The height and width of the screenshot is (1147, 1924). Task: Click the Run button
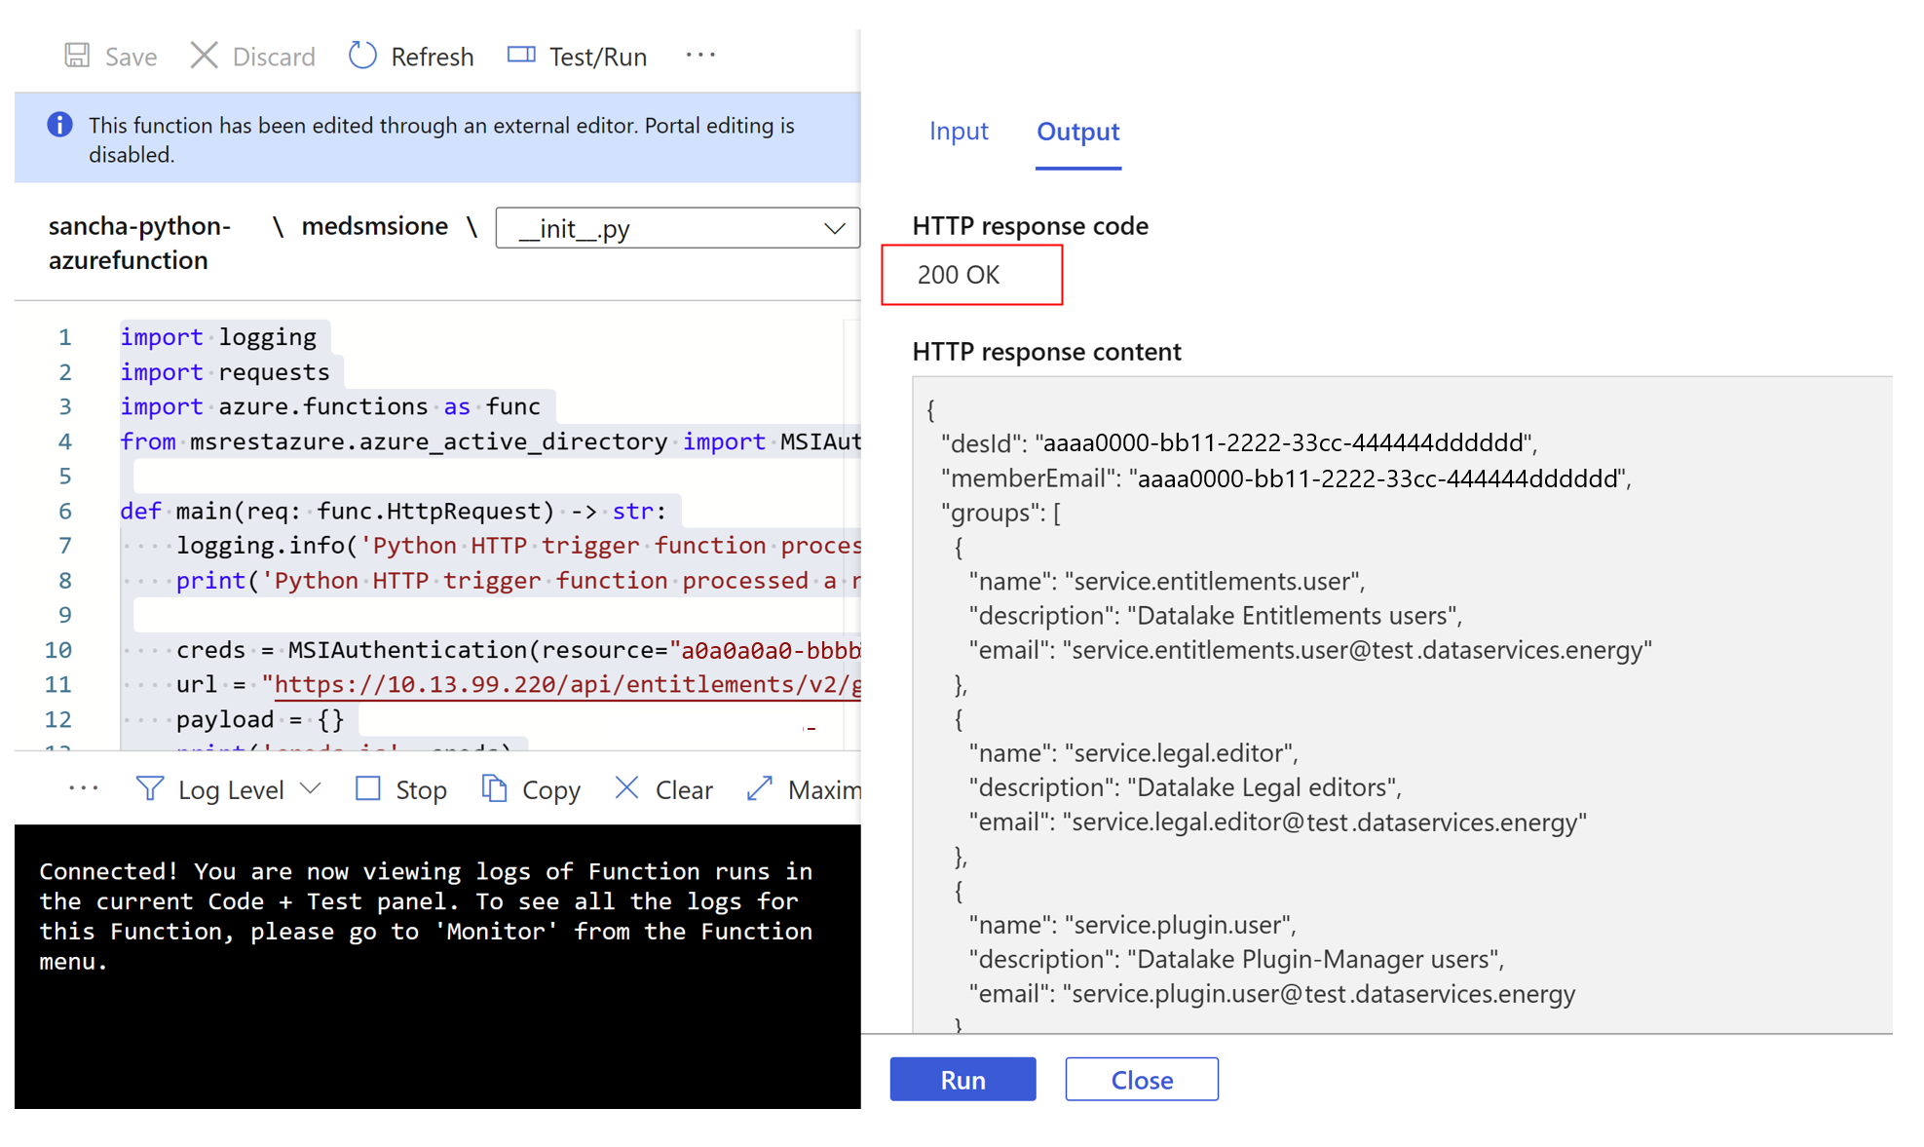click(962, 1079)
